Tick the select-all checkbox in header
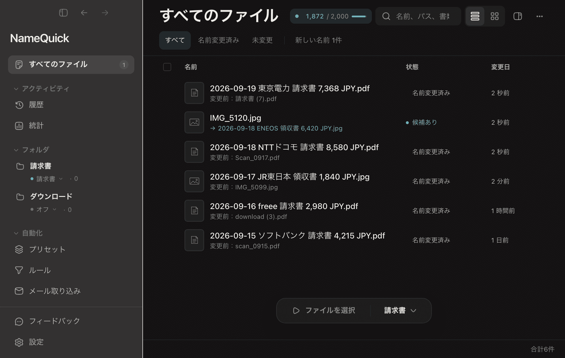This screenshot has width=565, height=358. click(167, 67)
